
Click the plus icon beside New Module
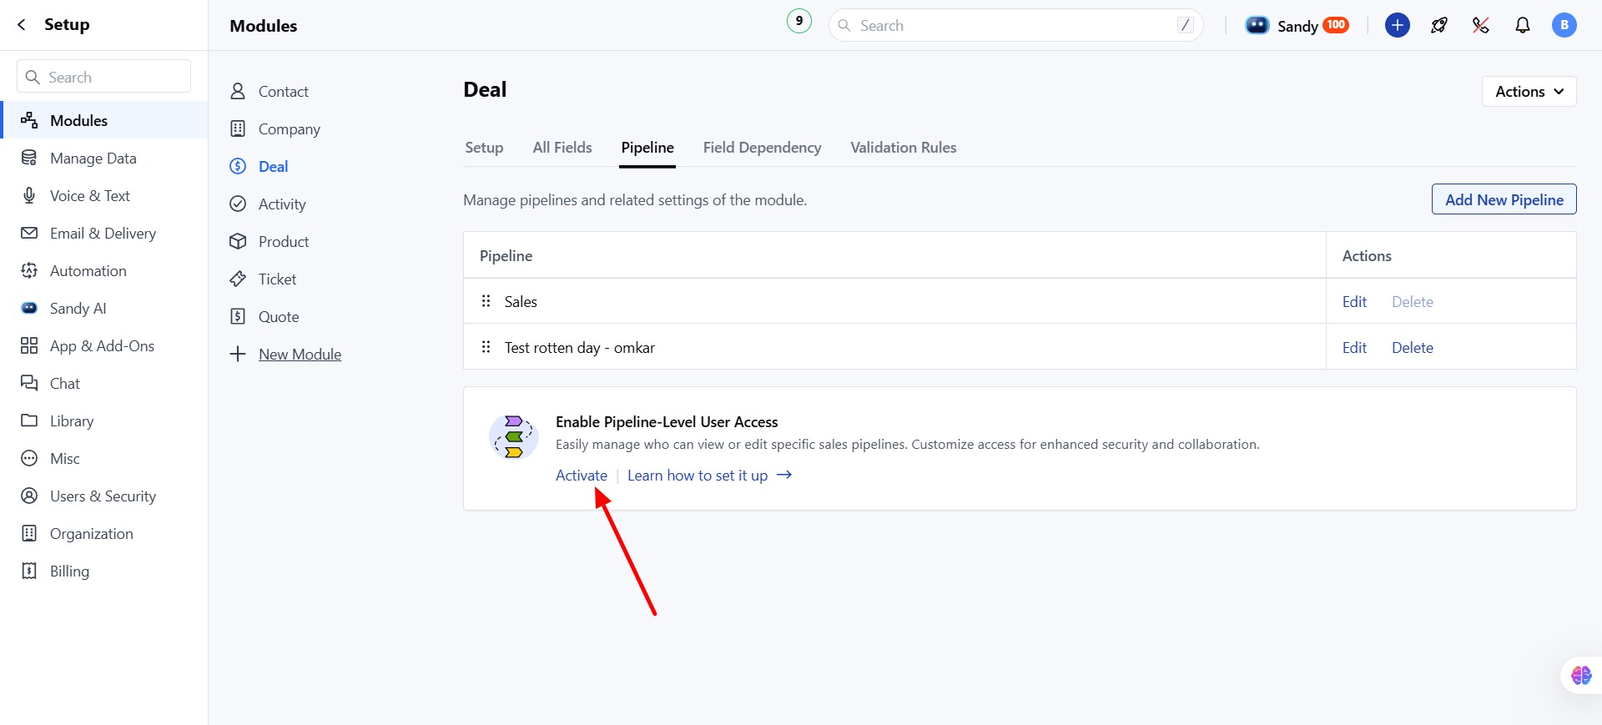click(x=238, y=354)
